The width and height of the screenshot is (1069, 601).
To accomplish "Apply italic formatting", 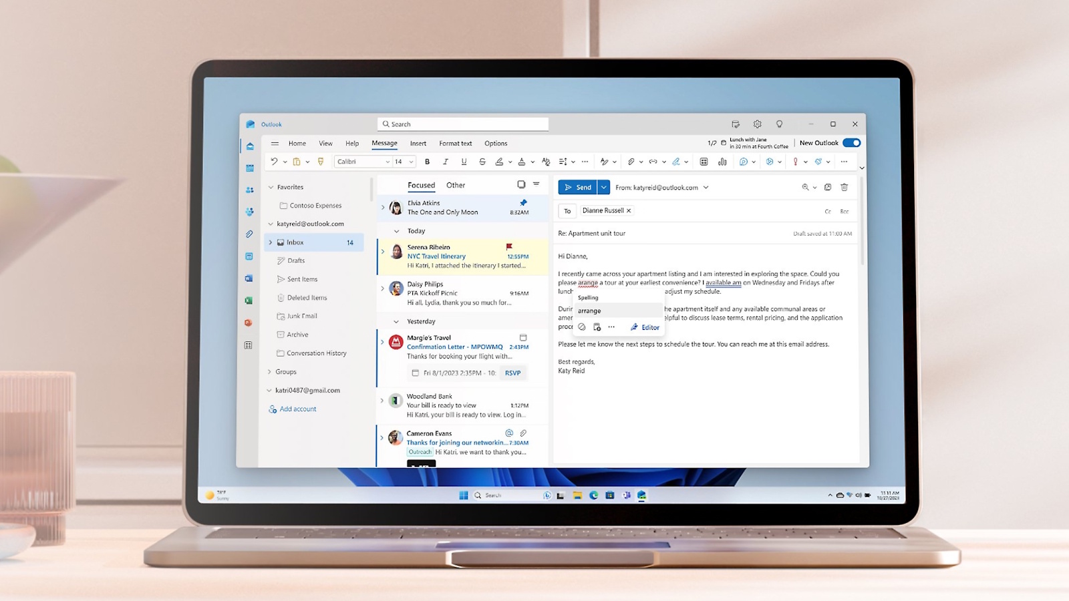I will [x=446, y=162].
